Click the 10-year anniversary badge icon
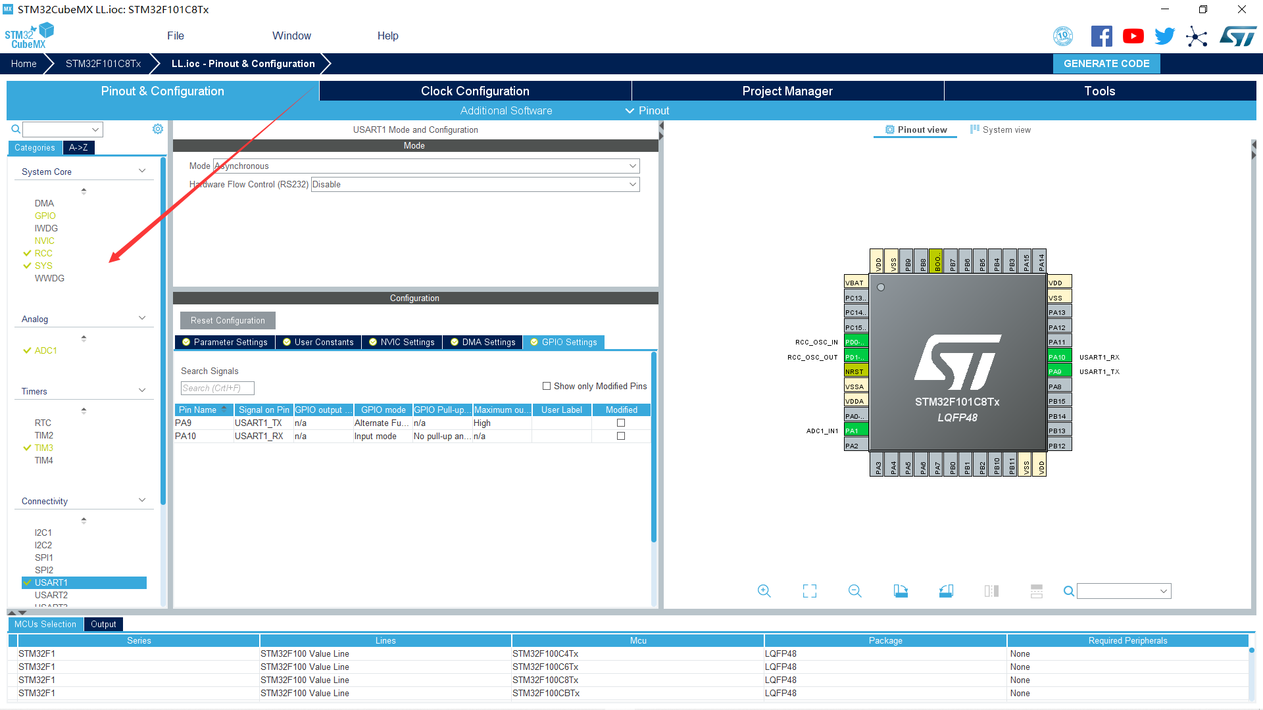The image size is (1263, 710). pos(1063,36)
